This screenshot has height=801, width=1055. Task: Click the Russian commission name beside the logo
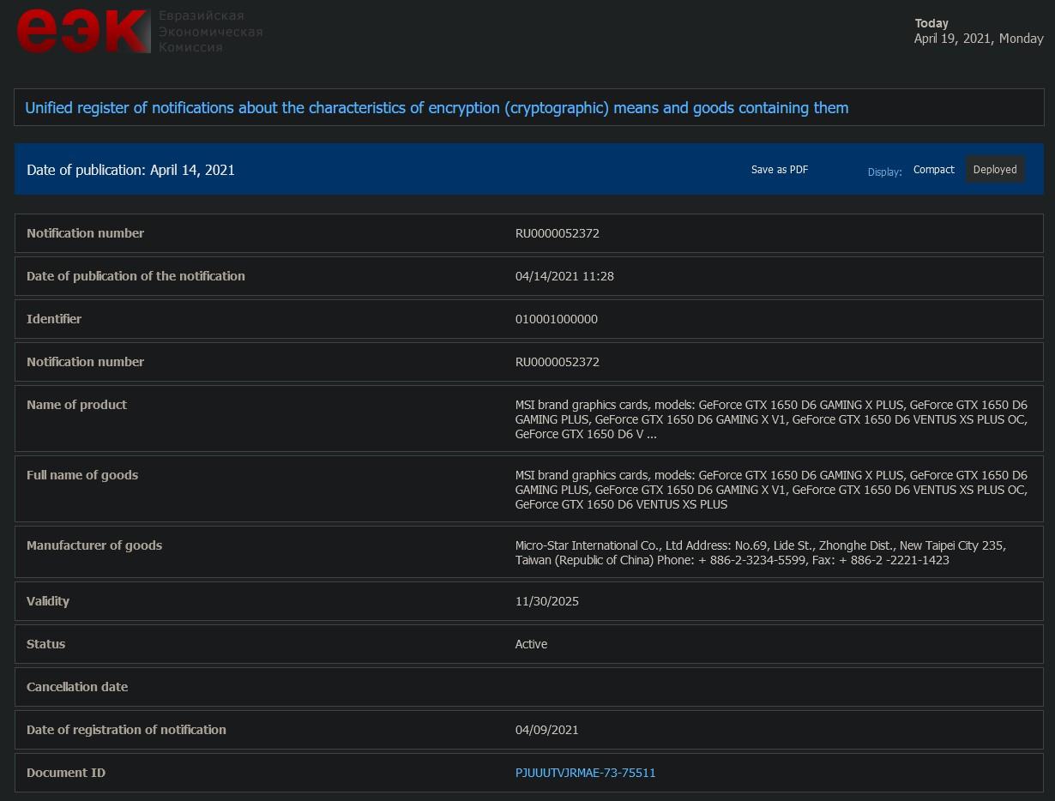(210, 32)
